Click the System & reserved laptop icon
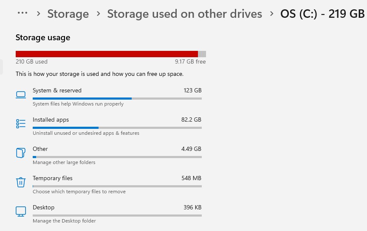Image resolution: width=367 pixels, height=231 pixels. (x=21, y=95)
